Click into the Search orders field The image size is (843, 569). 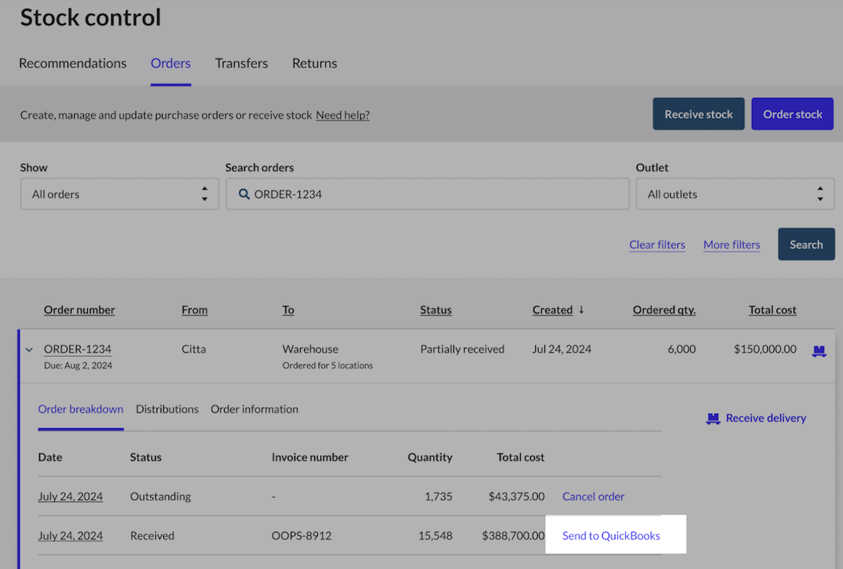tap(434, 194)
